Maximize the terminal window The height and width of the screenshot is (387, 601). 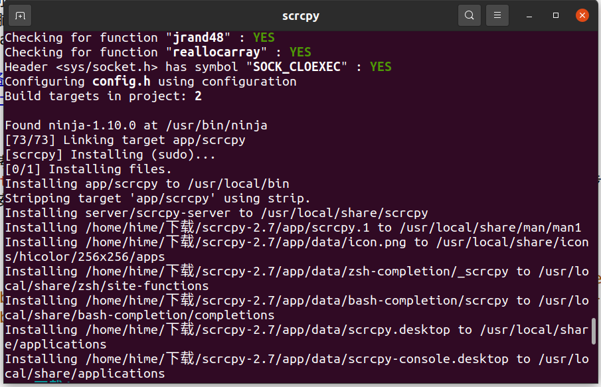point(556,15)
